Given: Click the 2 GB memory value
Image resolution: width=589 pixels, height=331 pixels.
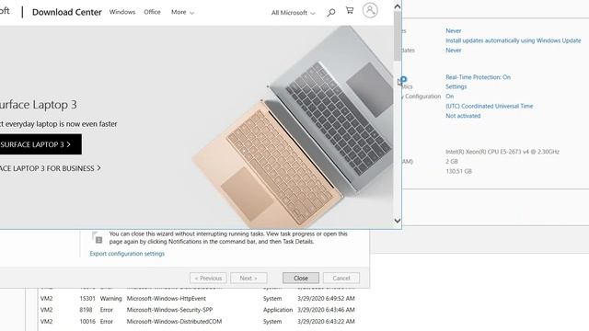Looking at the screenshot, I should click(452, 162).
